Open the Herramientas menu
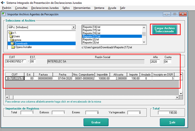Screen dimensions: 195x131 (82, 8)
